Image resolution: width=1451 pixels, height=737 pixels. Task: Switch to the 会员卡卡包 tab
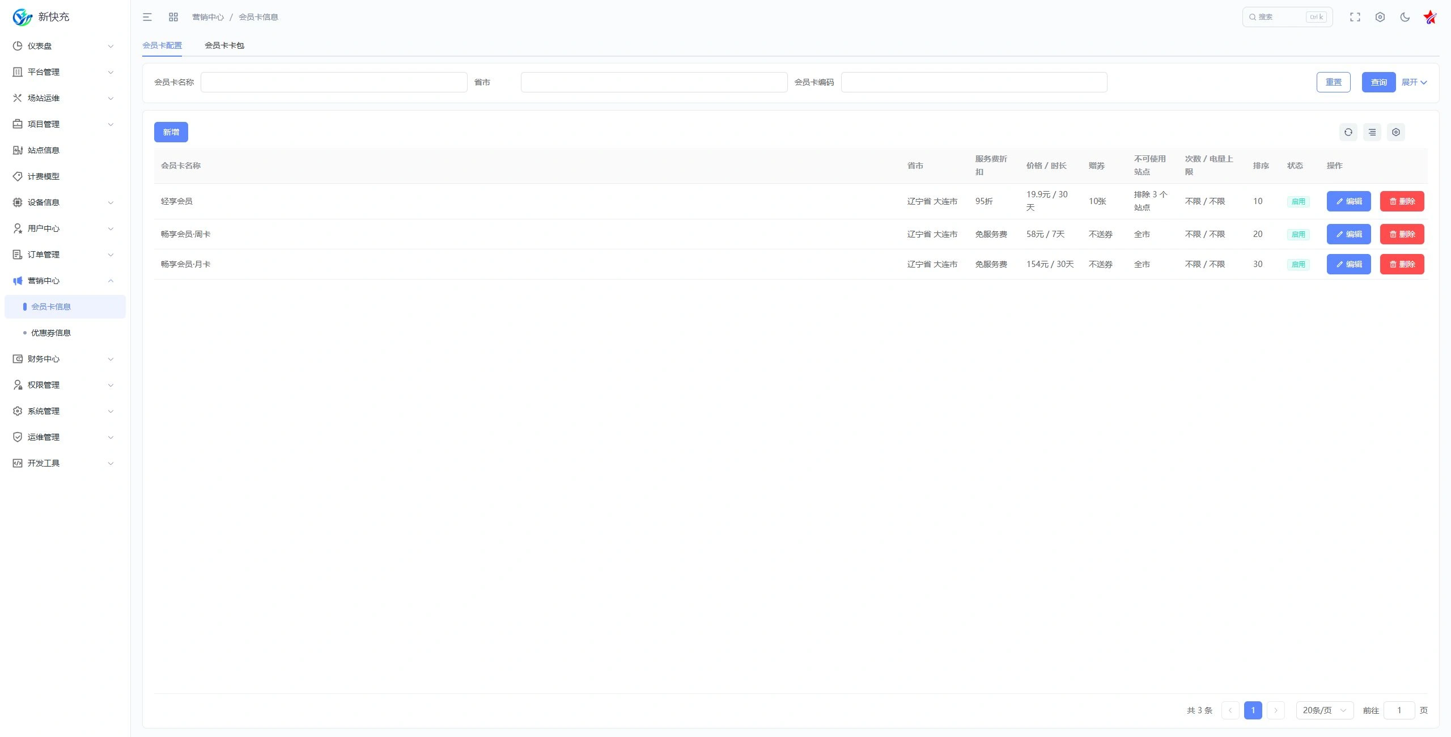click(x=224, y=45)
